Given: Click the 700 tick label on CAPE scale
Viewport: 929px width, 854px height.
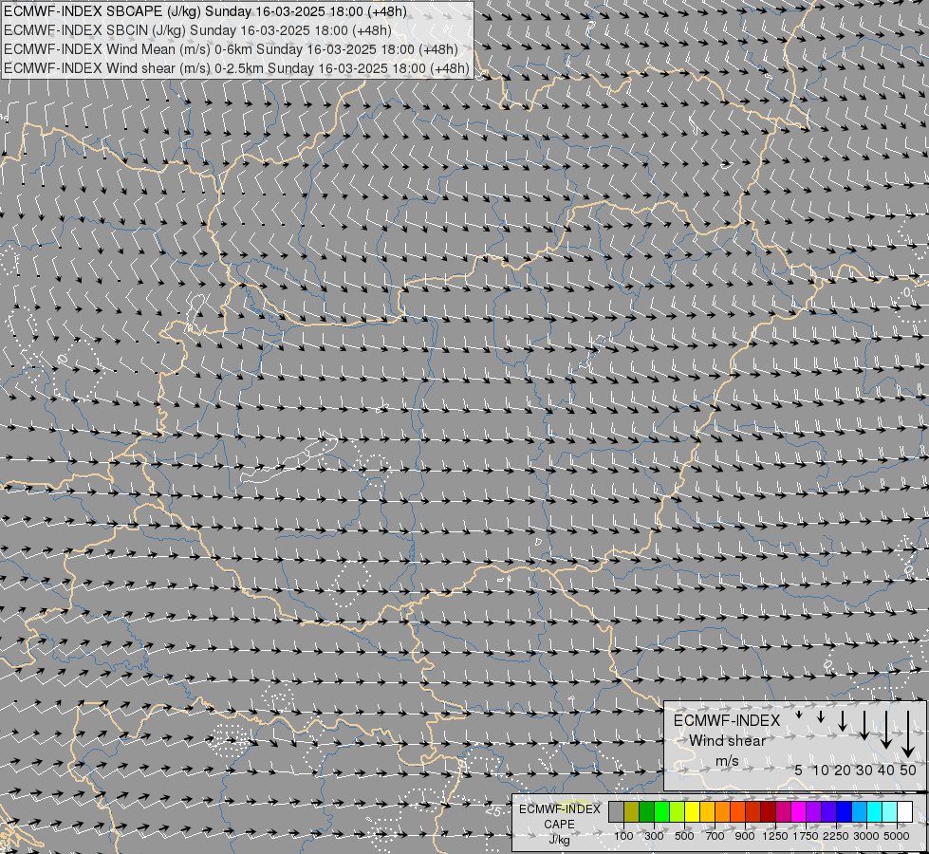Looking at the screenshot, I should 715,836.
